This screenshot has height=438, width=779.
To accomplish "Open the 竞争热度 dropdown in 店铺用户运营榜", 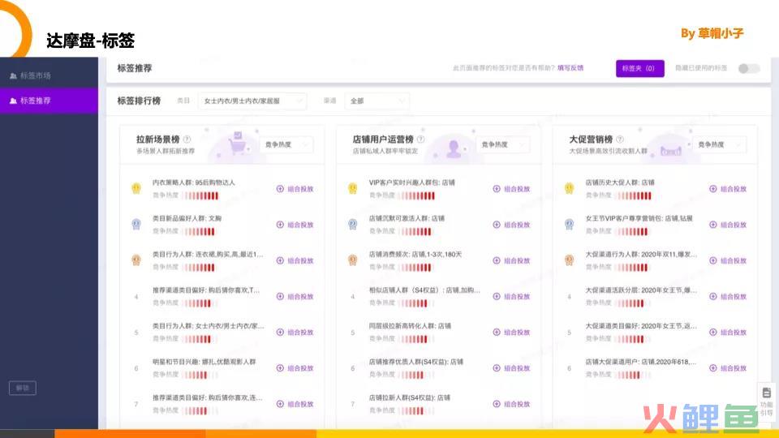I will click(503, 144).
